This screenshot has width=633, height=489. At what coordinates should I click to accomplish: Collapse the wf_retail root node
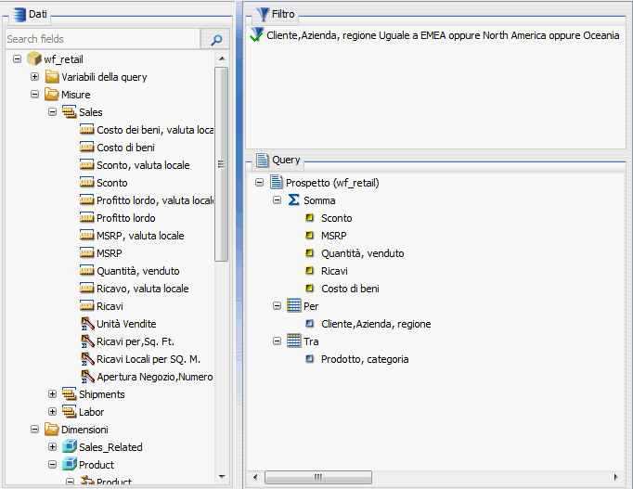click(17, 58)
